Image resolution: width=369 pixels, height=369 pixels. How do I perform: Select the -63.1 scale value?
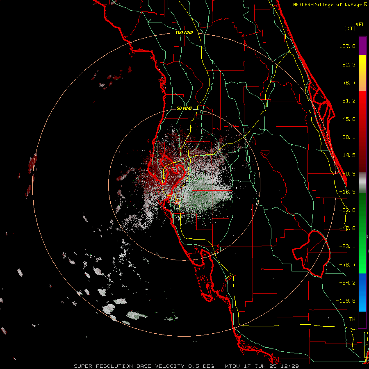click(x=347, y=246)
